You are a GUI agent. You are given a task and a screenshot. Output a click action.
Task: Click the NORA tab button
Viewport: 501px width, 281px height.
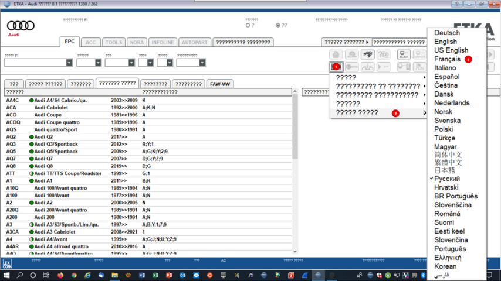(137, 42)
